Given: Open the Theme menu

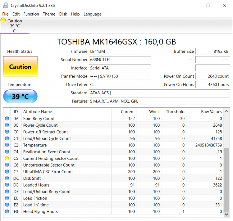Looking at the screenshot, I should coord(49,14).
